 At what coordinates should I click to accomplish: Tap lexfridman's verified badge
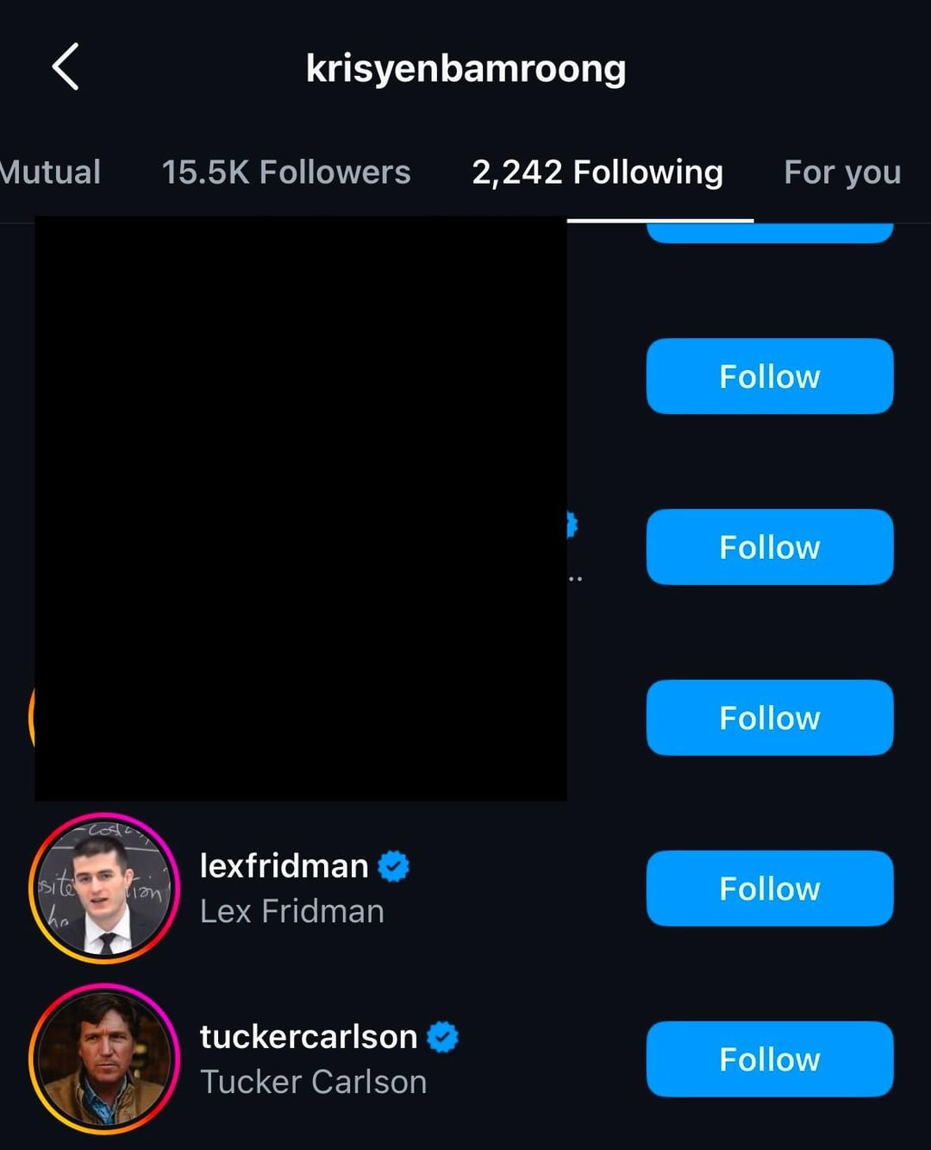point(394,865)
